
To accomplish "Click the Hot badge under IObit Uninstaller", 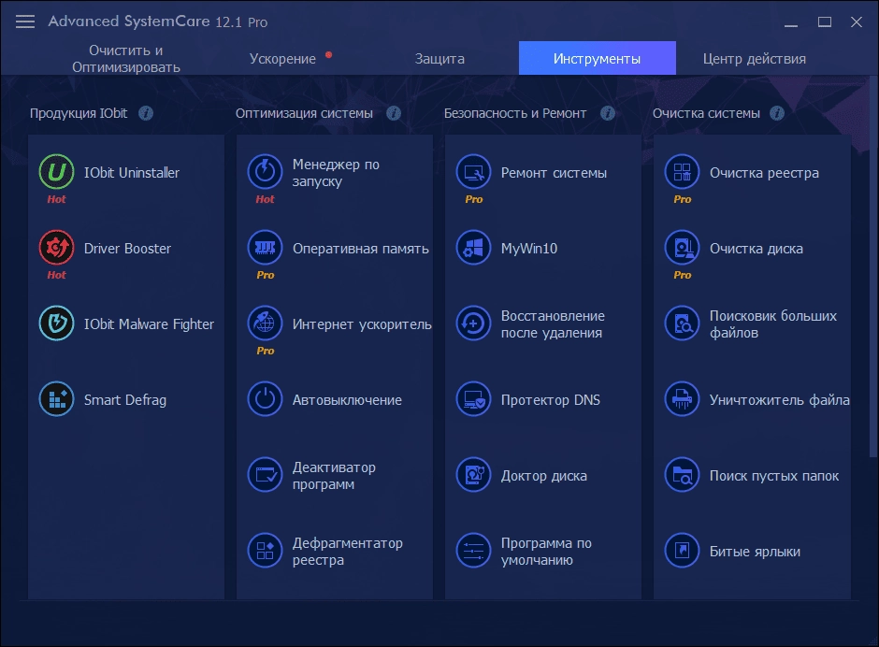I will point(57,199).
